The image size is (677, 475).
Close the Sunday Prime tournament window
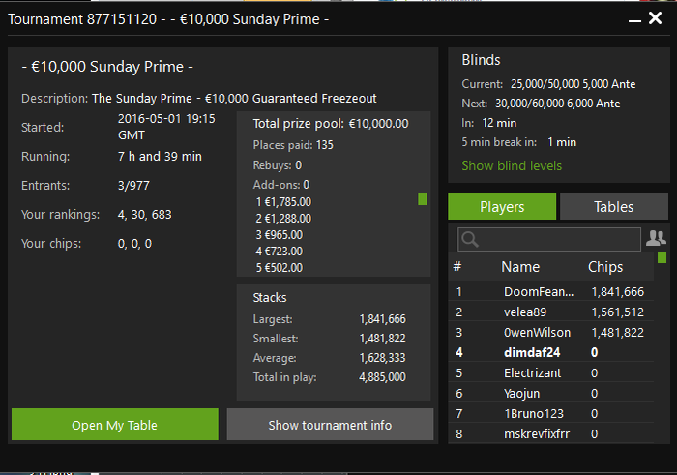tap(656, 18)
